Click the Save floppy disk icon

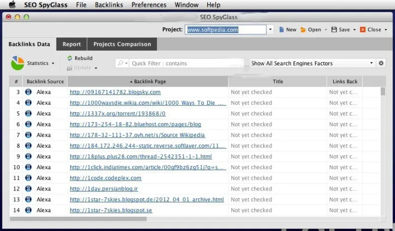tap(334, 30)
